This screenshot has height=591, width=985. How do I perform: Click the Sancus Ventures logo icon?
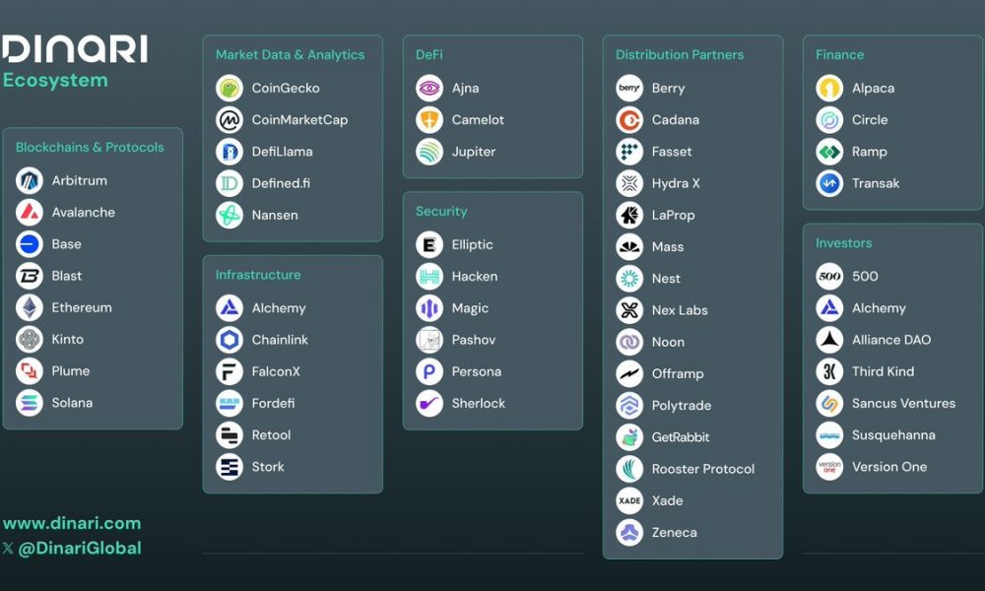pos(829,403)
